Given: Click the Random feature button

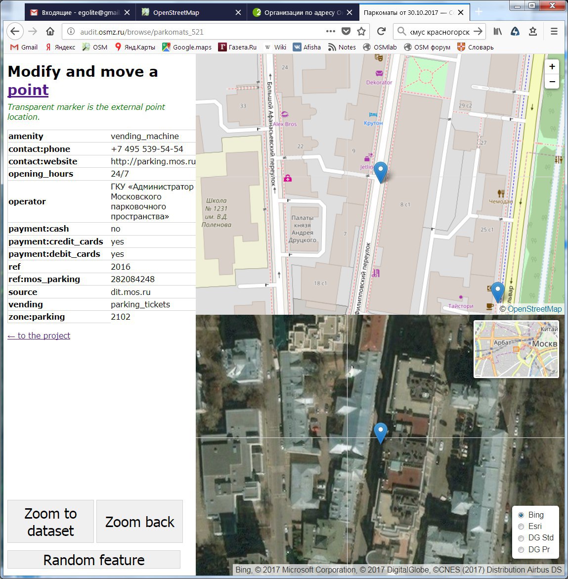Looking at the screenshot, I should (94, 560).
